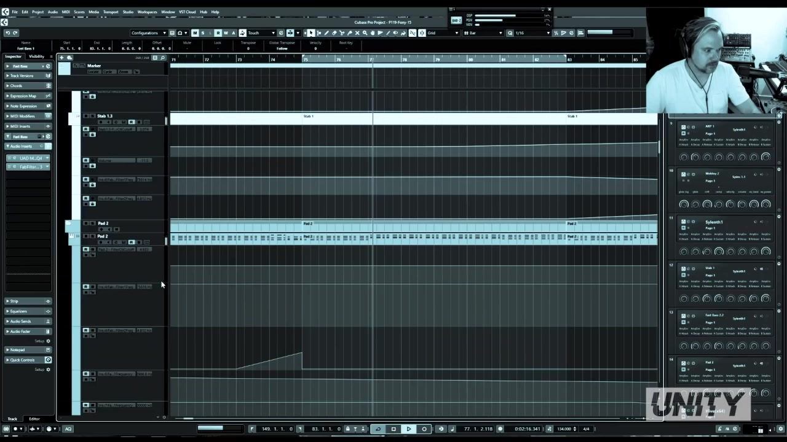Viewport: 787px width, 442px height.
Task: Expand the Chords inspector section
Action: pyautogui.click(x=17, y=86)
